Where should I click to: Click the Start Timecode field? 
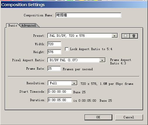point(60,91)
